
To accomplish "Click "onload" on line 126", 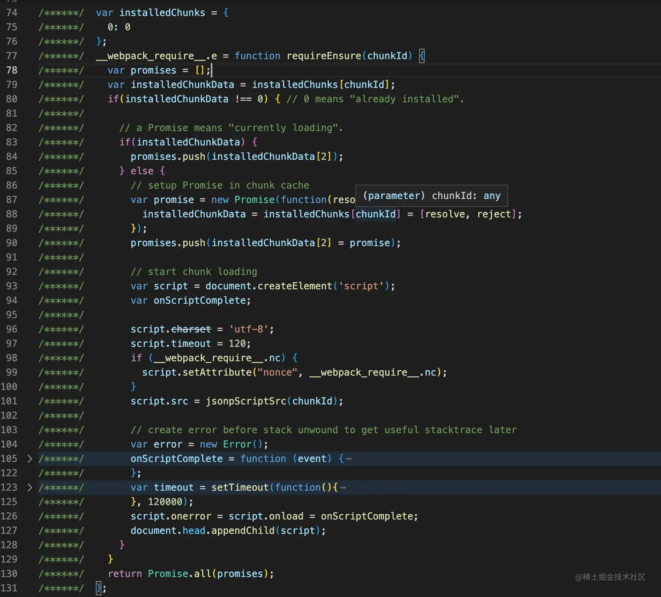I will (286, 516).
